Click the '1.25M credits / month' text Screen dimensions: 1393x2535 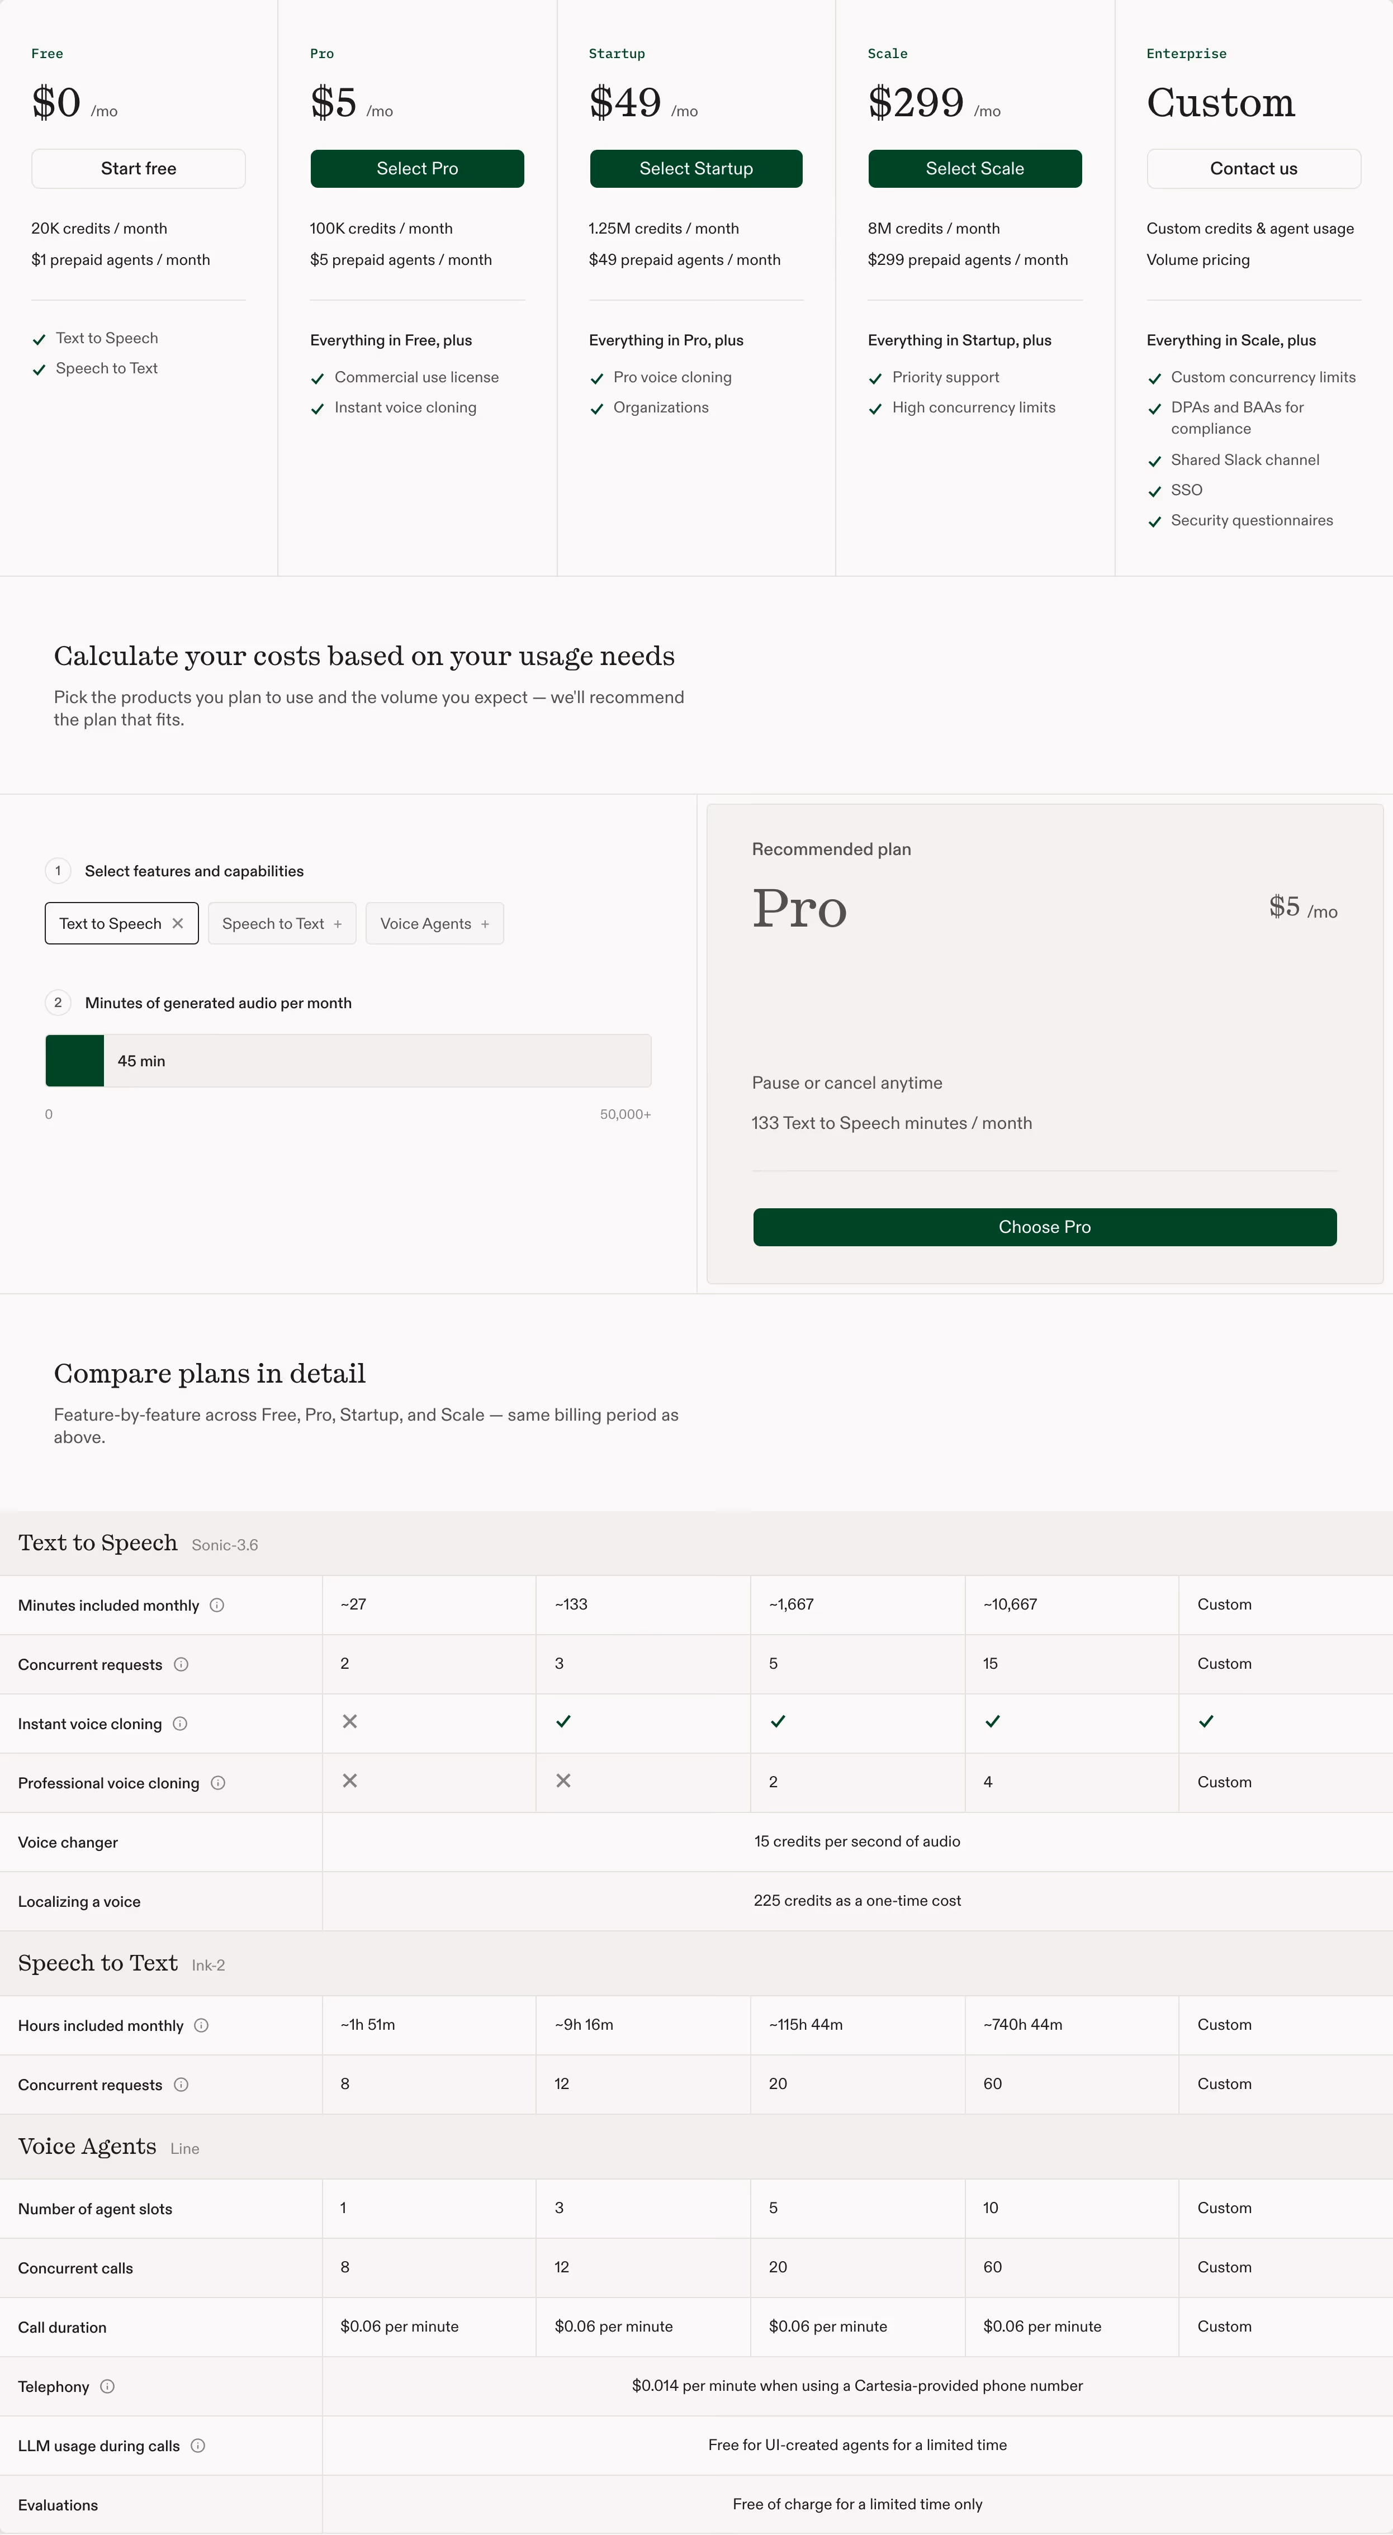[x=664, y=229]
